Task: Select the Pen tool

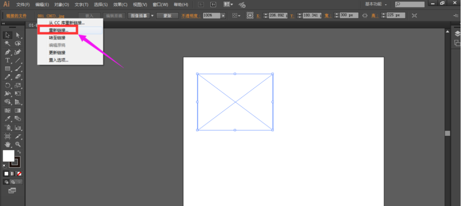Action: point(8,52)
